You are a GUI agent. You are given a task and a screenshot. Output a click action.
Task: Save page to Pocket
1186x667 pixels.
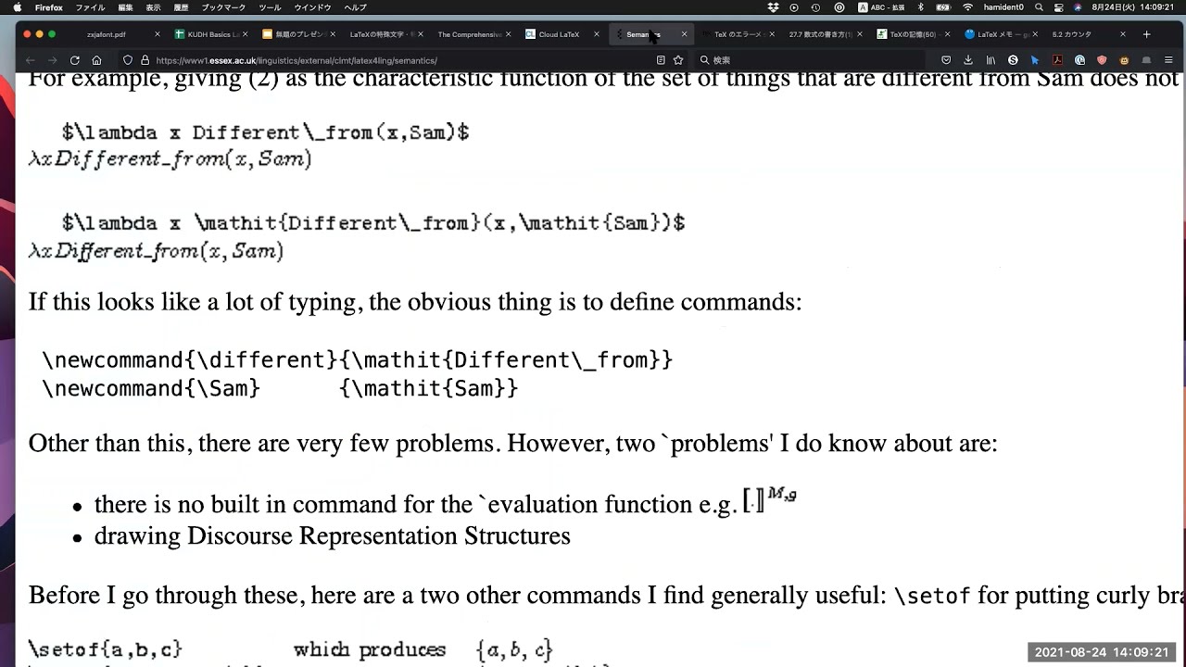pyautogui.click(x=946, y=60)
